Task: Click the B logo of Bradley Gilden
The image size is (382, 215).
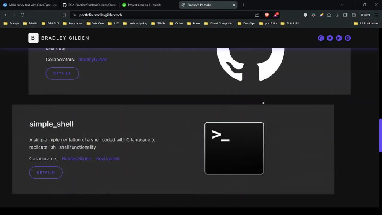Action: 33,38
